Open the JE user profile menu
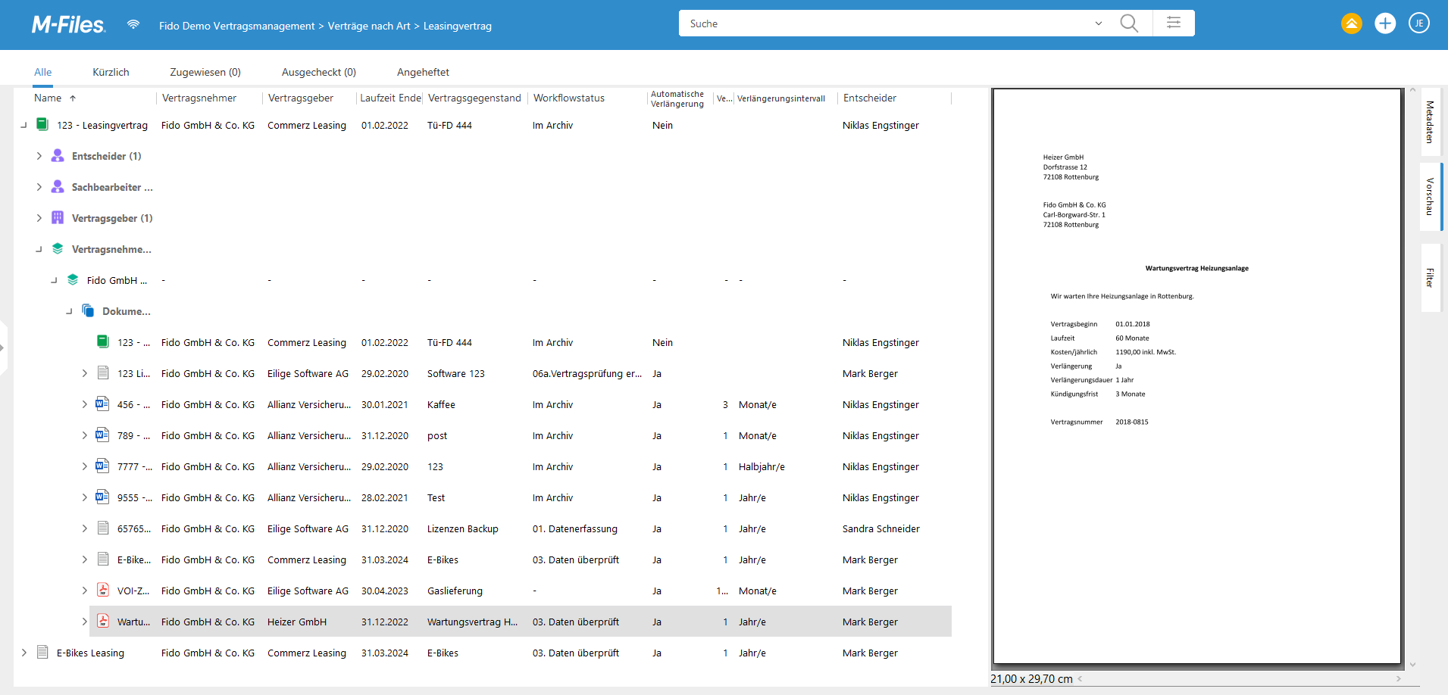 click(1418, 23)
